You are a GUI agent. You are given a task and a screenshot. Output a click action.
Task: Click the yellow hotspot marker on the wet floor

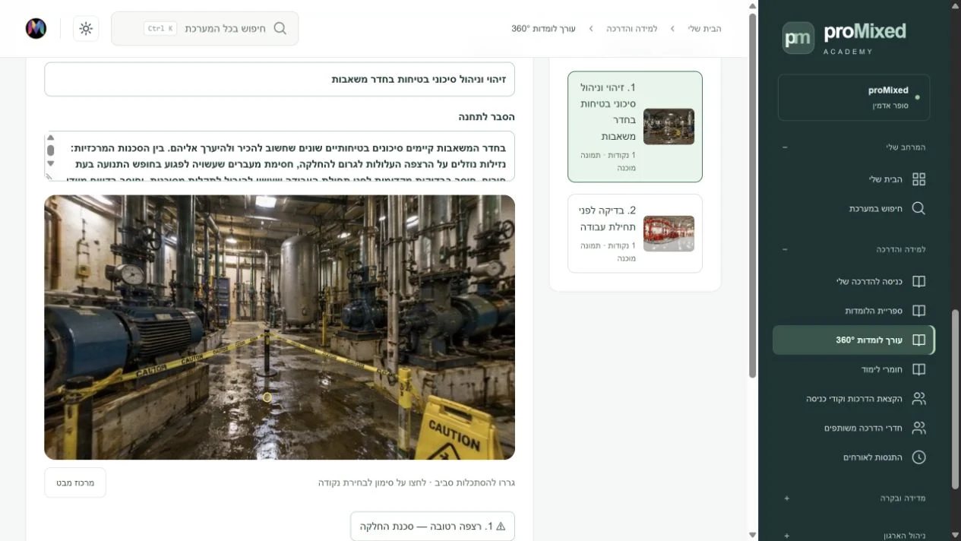coord(267,397)
